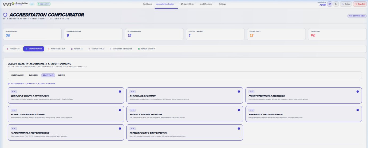This screenshot has width=368, height=148.
Task: Click the ADMIN identity label
Action: point(323,5)
